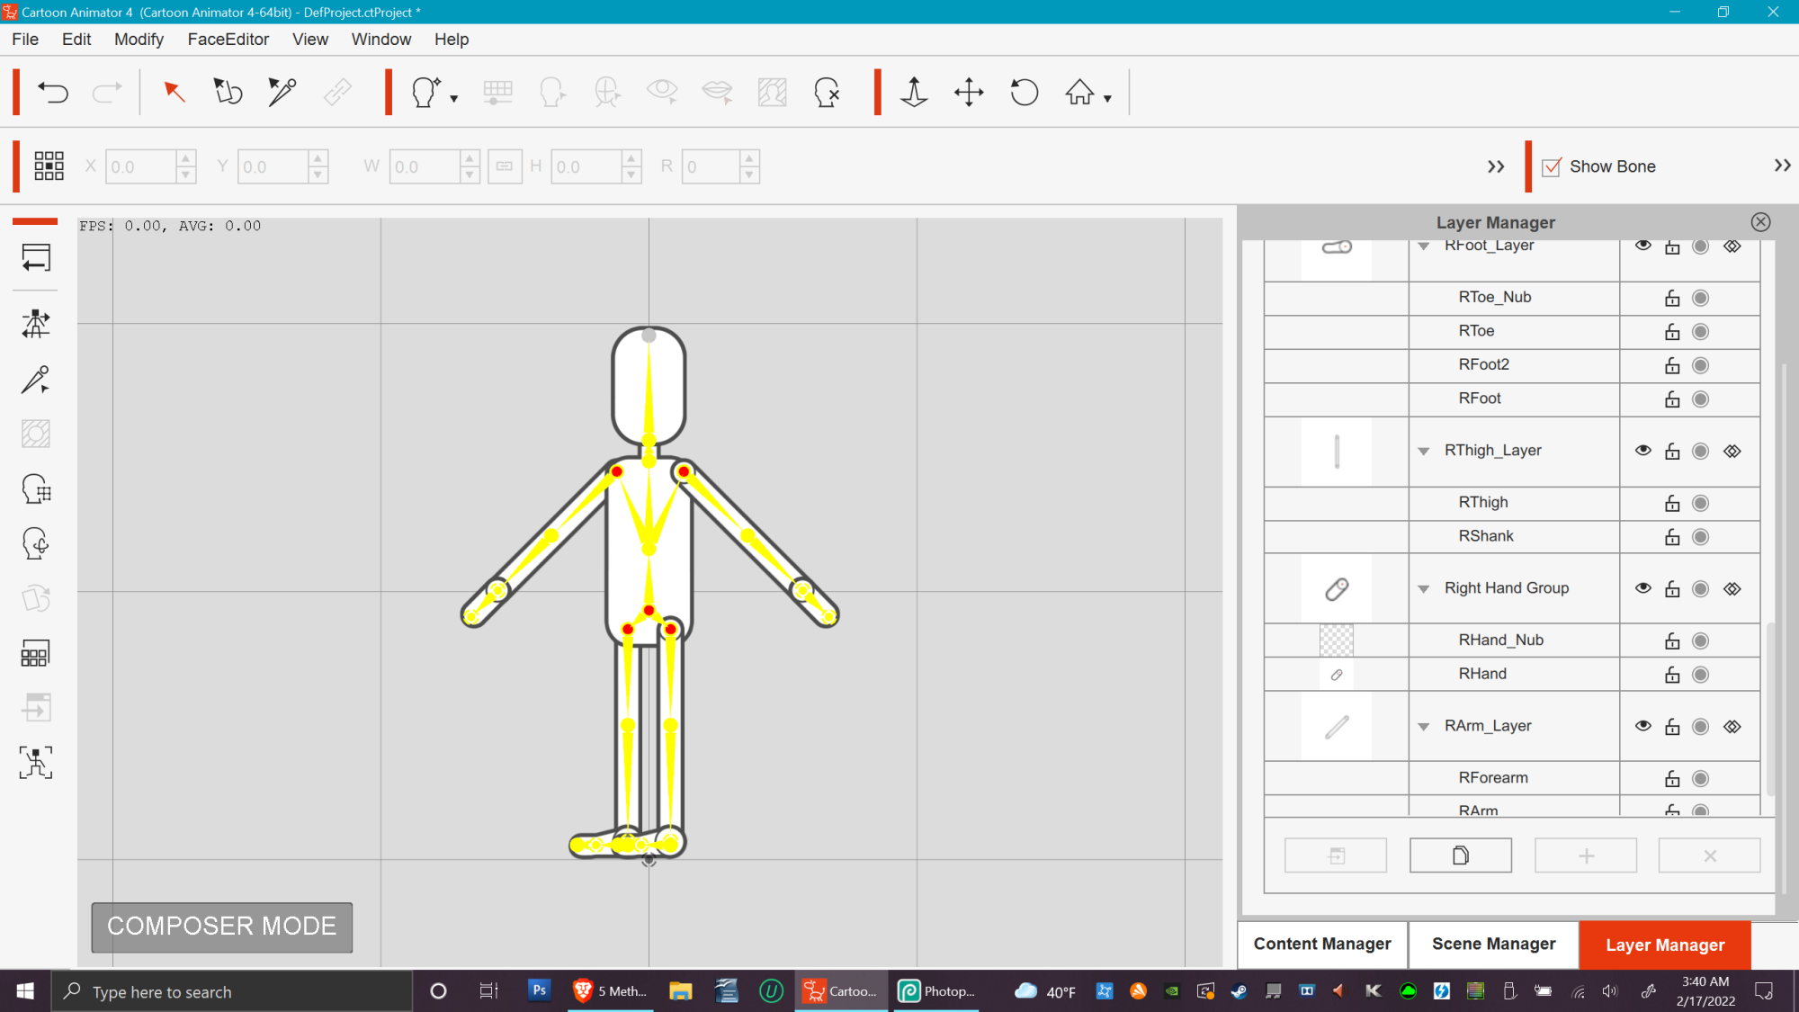The height and width of the screenshot is (1012, 1799).
Task: Click the Redo arrow icon
Action: point(107,92)
